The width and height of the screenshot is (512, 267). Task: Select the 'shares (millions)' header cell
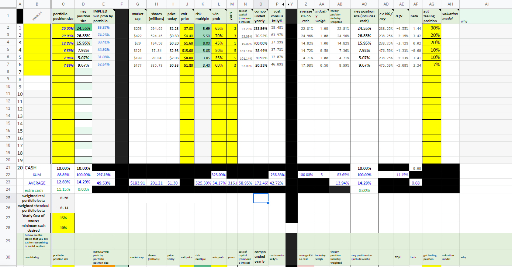[156, 16]
